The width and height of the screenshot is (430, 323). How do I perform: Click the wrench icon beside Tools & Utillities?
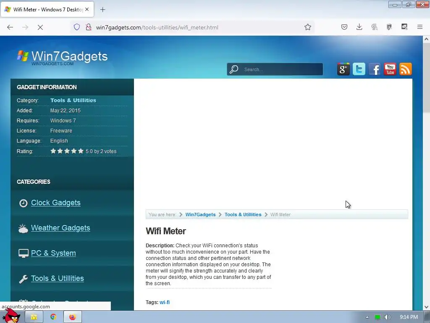[24, 279]
